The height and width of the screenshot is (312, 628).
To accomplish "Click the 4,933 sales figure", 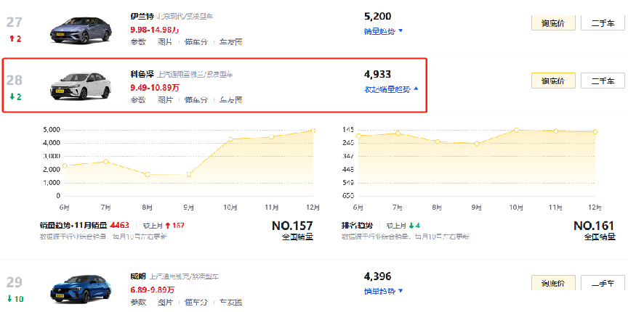I will (377, 75).
